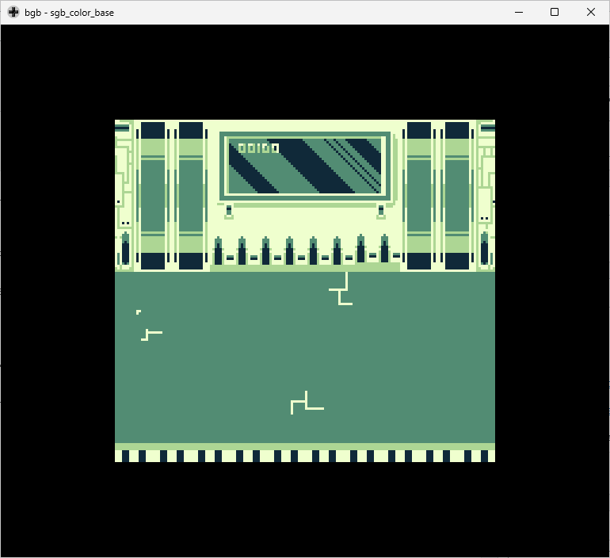
Task: Click the checkered strip at the floor bottom
Action: click(x=305, y=456)
